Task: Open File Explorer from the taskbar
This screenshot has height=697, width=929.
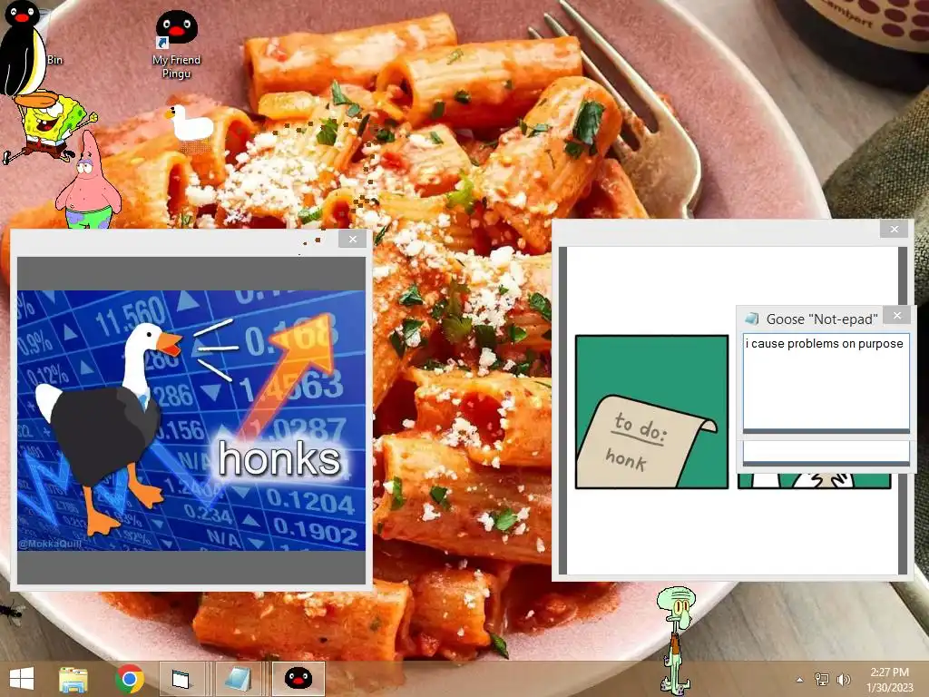Action: pyautogui.click(x=73, y=679)
